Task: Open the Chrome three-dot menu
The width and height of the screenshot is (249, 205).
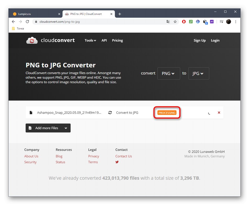Action: 236,21
